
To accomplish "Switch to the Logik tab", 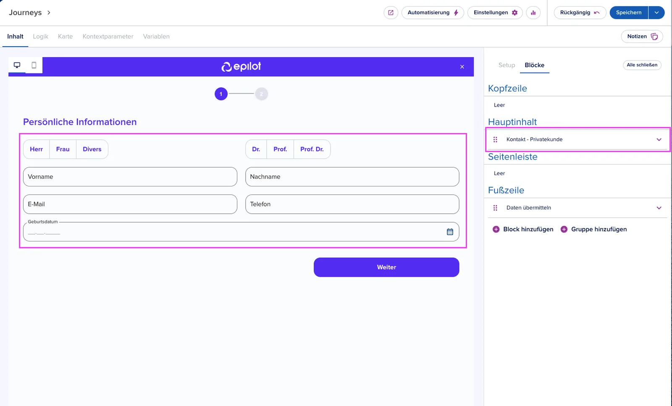I will click(x=40, y=37).
